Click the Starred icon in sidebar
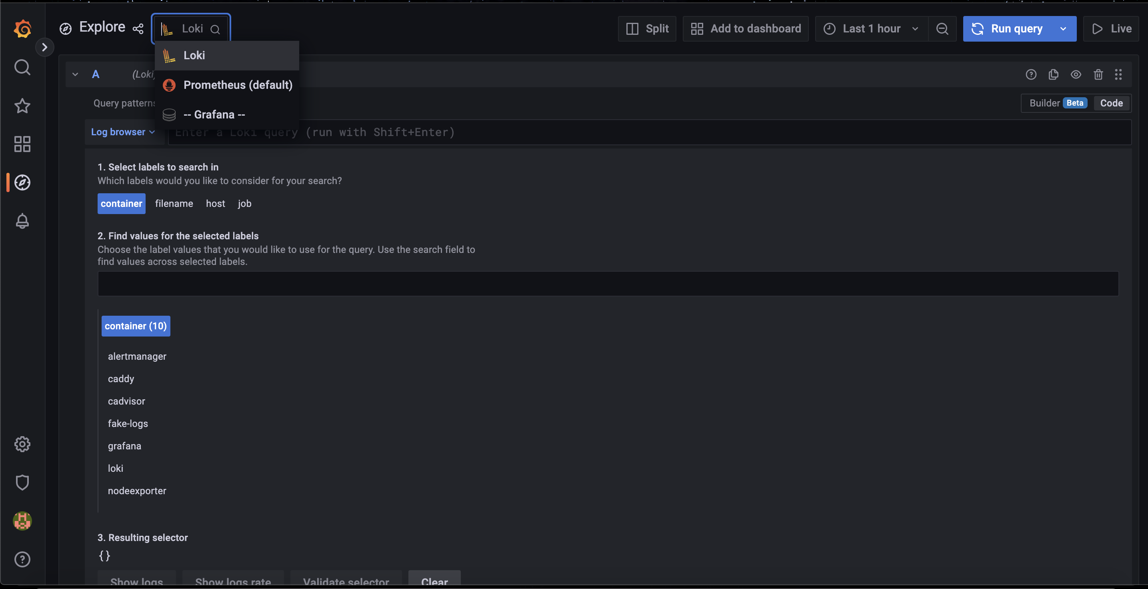 (22, 106)
